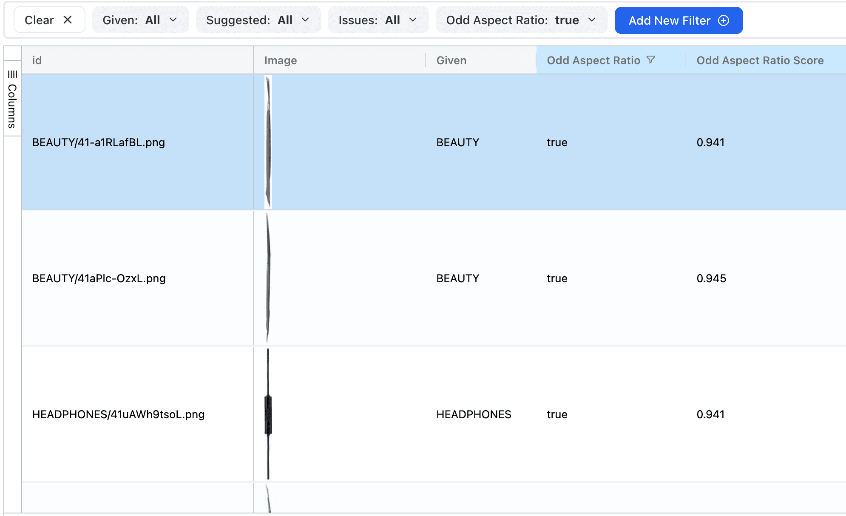Viewport: 846px width, 516px height.
Task: Click the 0.945 score value cell
Action: 711,278
